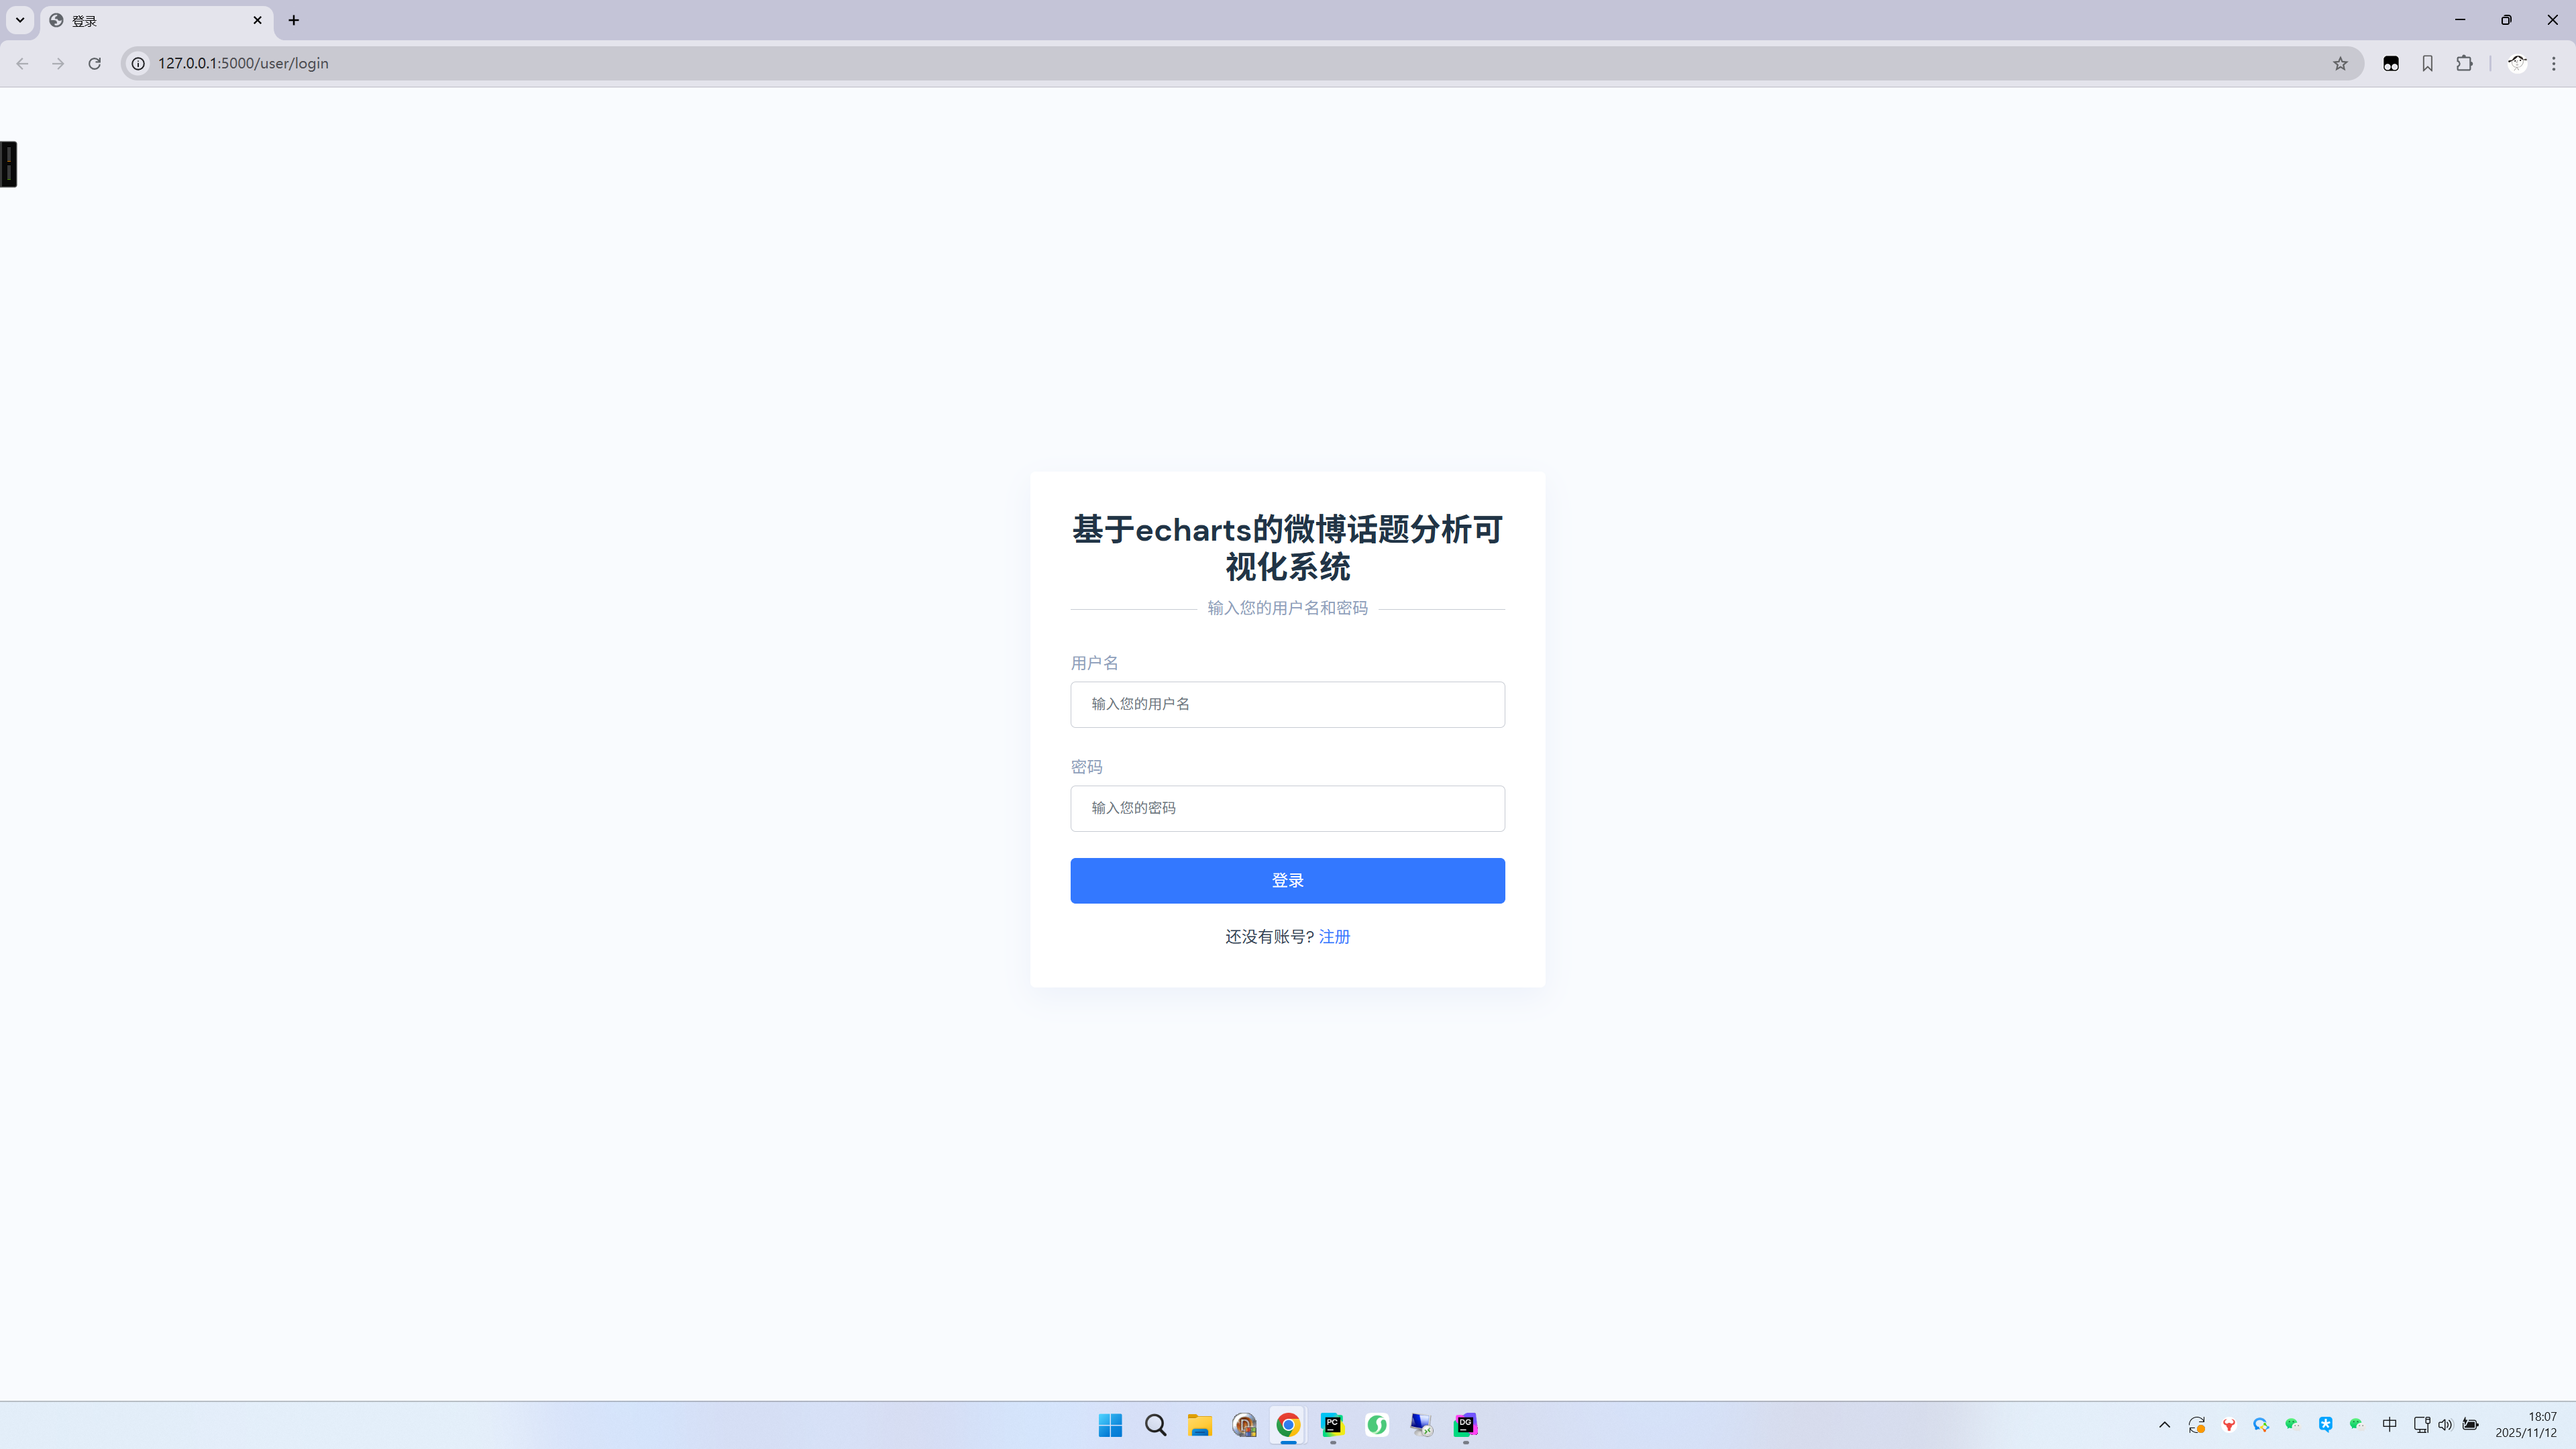Open PyCharm from the taskbar
This screenshot has height=1449, width=2576.
tap(1332, 1424)
